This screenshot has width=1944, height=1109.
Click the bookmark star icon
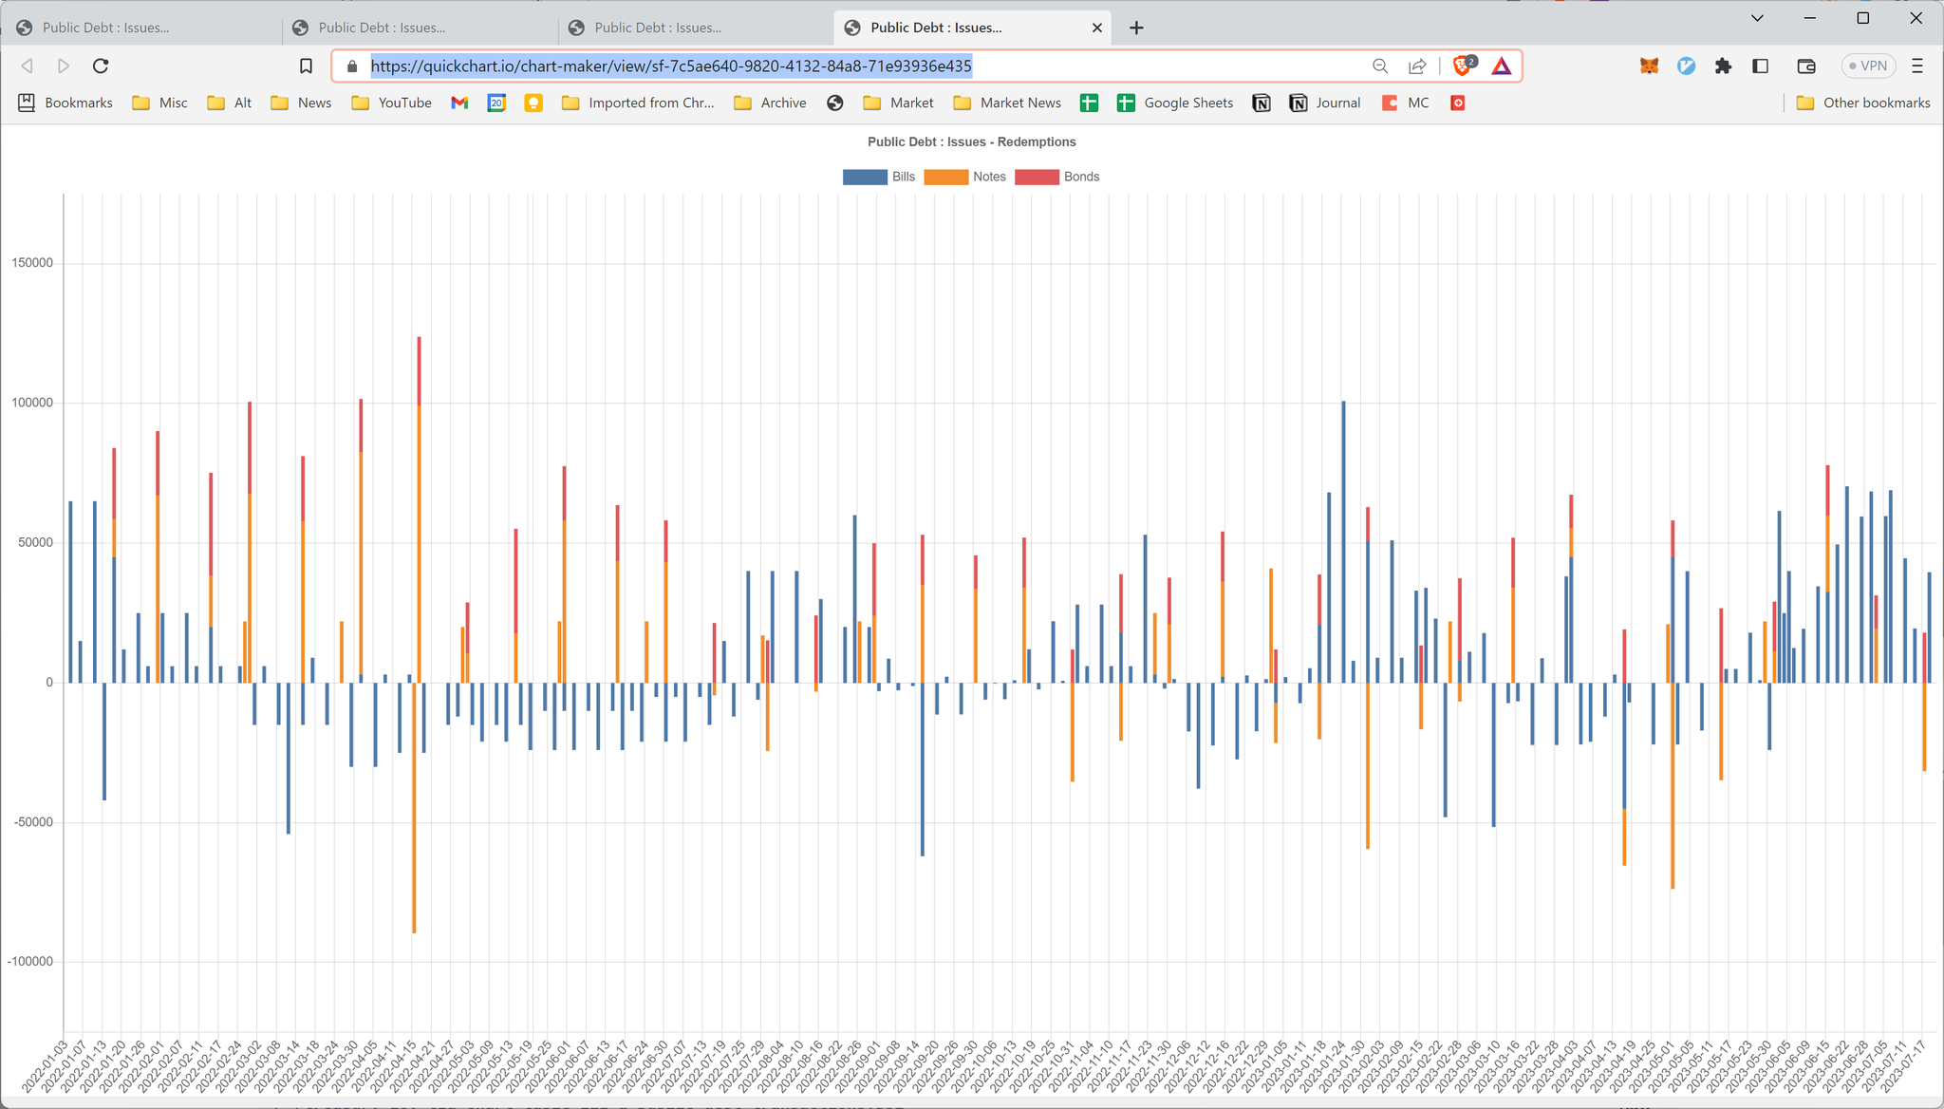click(306, 66)
